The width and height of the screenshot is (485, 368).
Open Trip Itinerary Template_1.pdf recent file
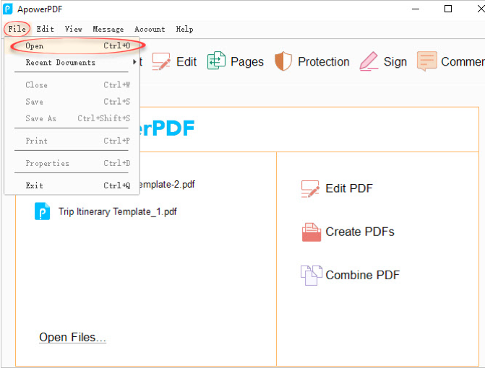coord(118,212)
